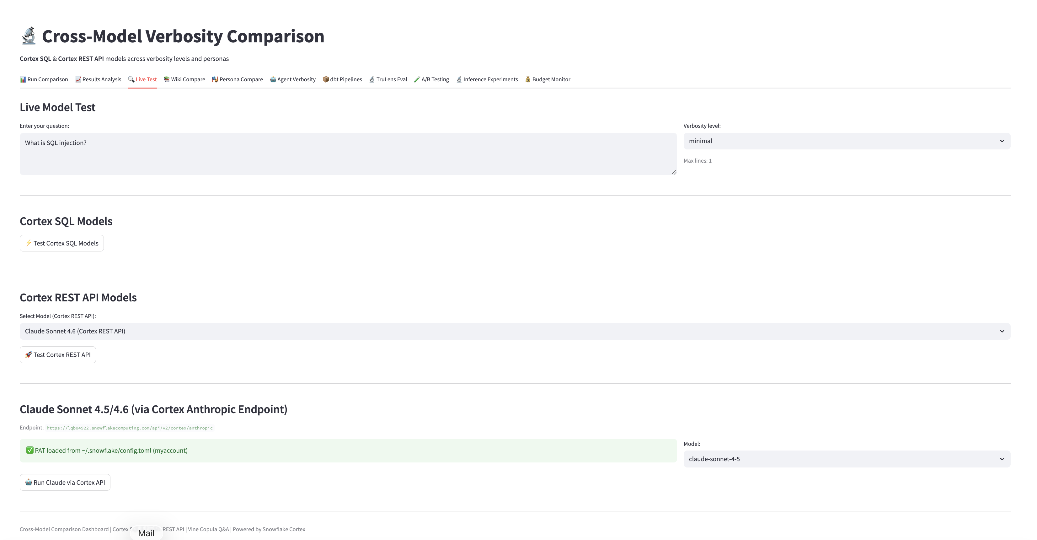Open the A/B Testing tab
This screenshot has height=540, width=1037.
coord(431,79)
